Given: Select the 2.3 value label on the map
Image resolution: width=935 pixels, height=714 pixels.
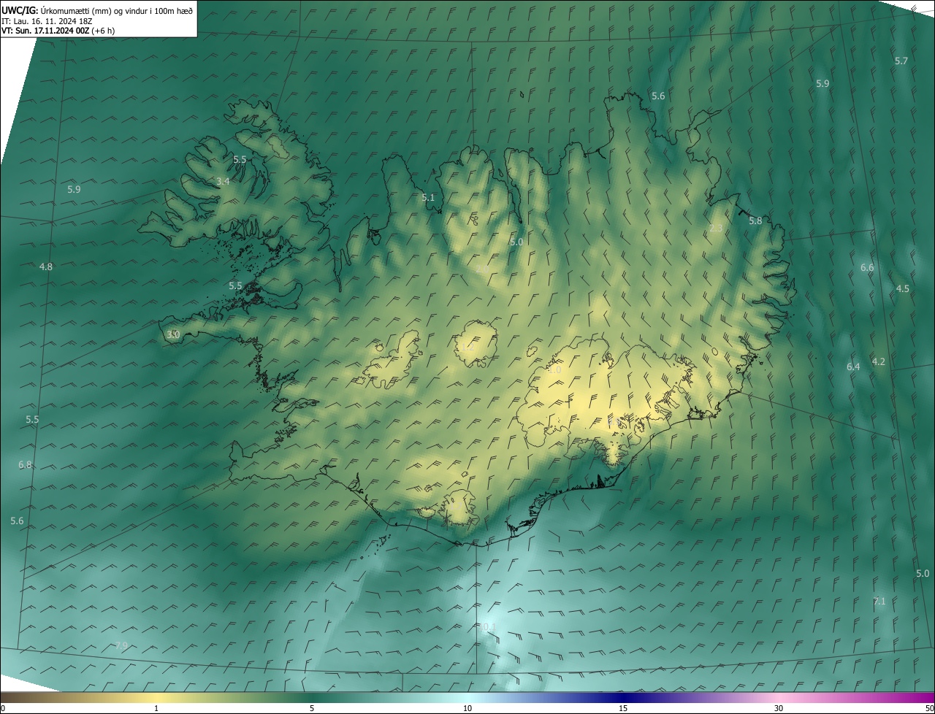Looking at the screenshot, I should [x=716, y=229].
